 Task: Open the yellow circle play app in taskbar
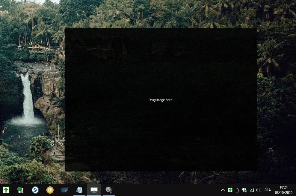pos(50,190)
